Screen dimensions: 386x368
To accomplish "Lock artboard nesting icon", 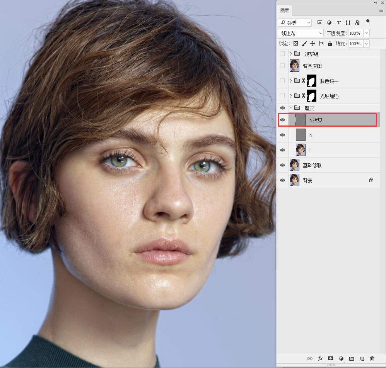I will [x=321, y=44].
